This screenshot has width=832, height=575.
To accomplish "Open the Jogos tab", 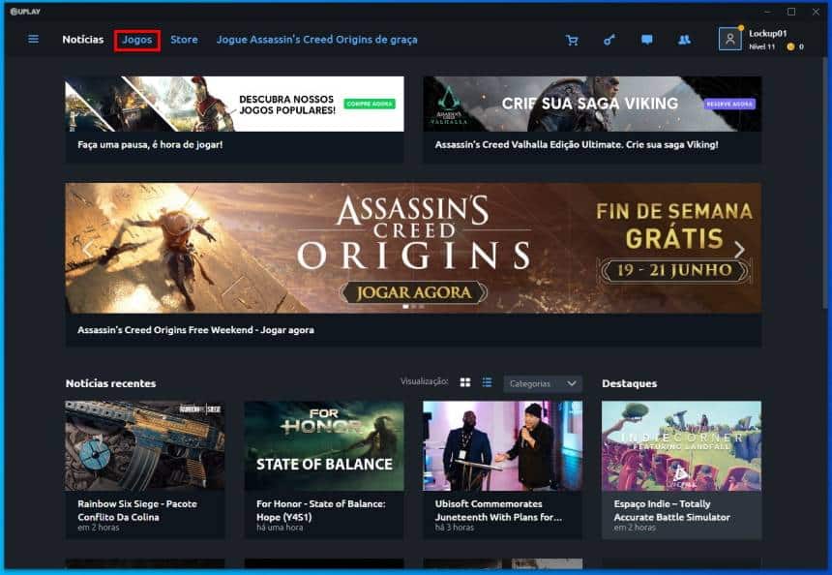I will 137,40.
